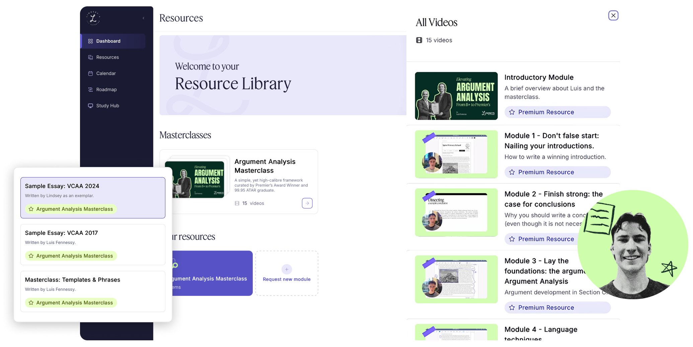This screenshot has height=347, width=693.
Task: Open Module 1 - Don't false start title
Action: point(552,141)
